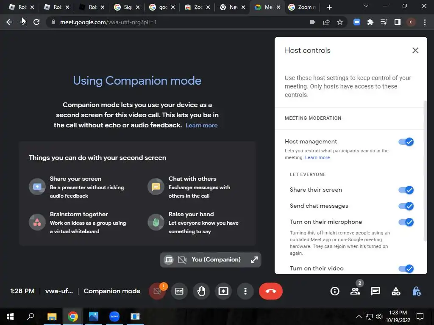The width and height of the screenshot is (434, 325).
Task: Toggle Turn on their video switch
Action: tap(406, 268)
